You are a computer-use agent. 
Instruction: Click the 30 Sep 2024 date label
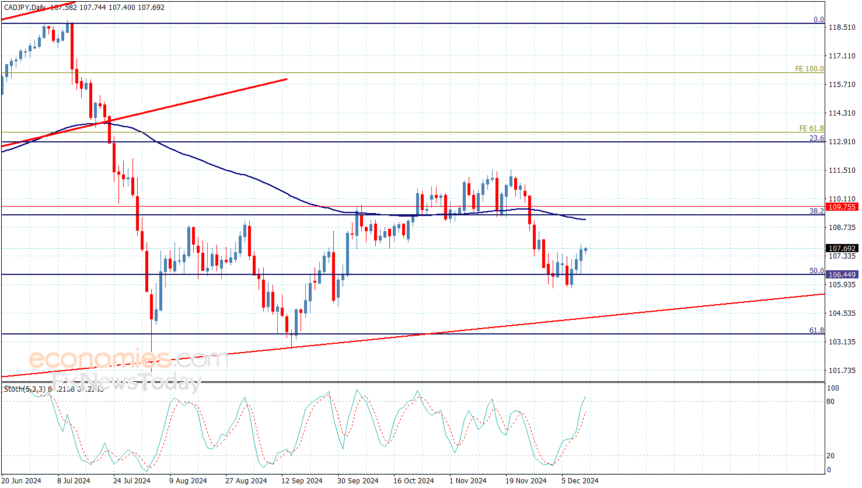[x=358, y=481]
